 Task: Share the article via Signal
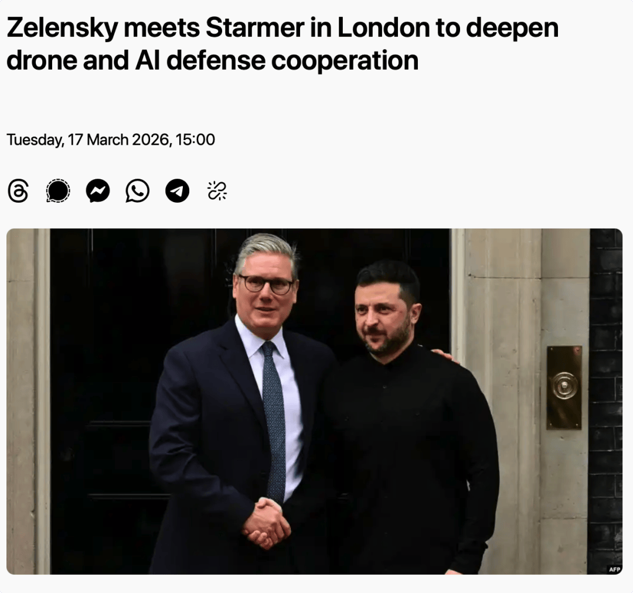[x=58, y=191]
